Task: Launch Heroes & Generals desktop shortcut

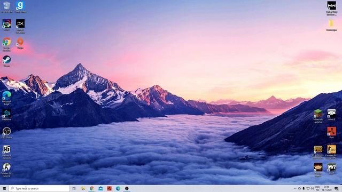Action: click(7, 152)
